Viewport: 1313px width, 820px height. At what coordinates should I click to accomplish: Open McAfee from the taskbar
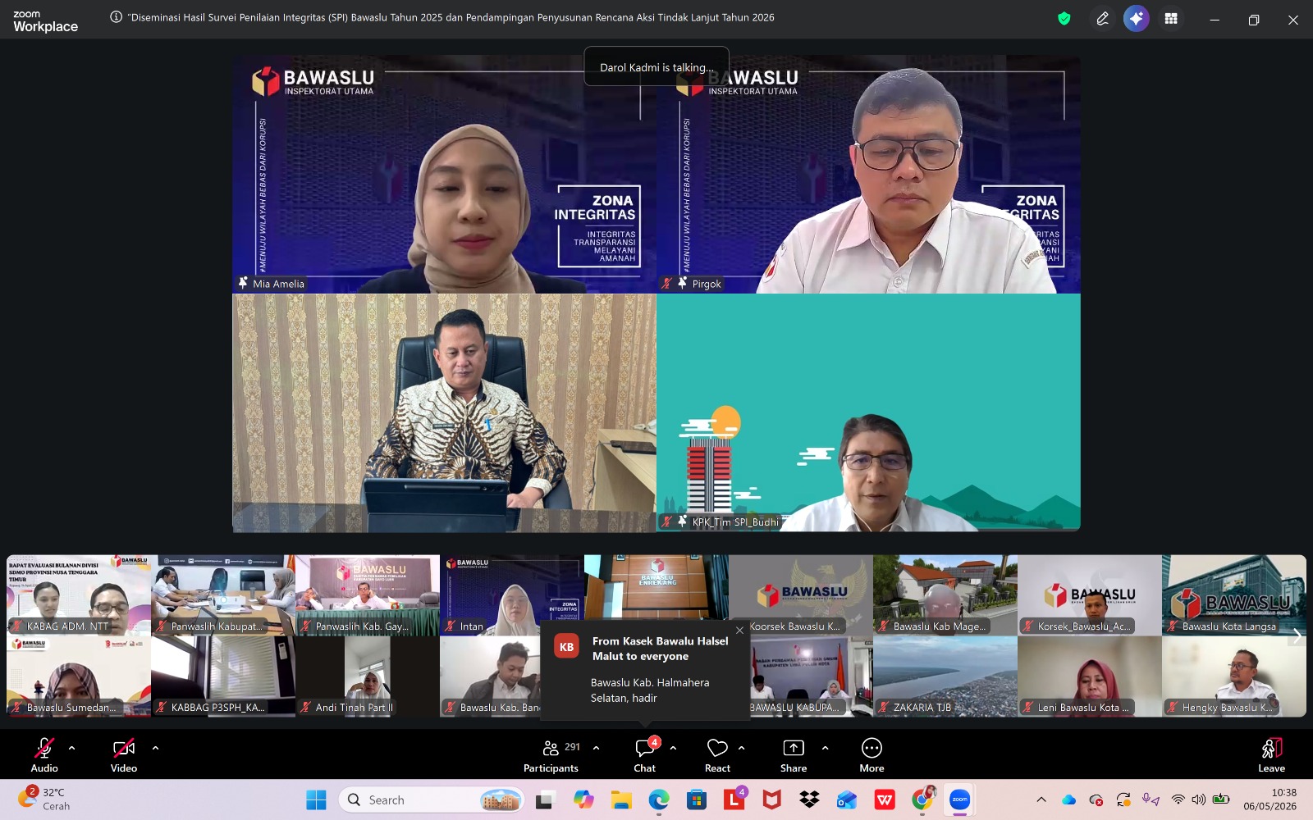tap(772, 799)
